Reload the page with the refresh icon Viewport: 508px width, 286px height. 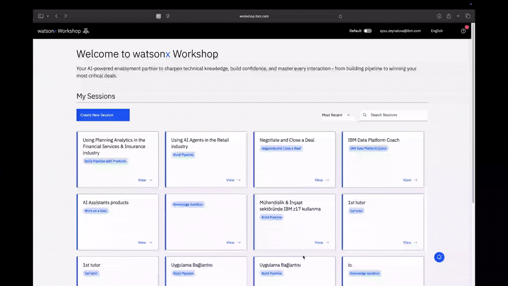340,16
